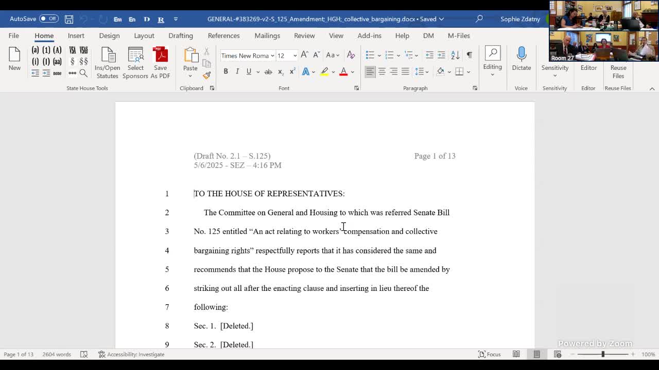Open the M-Files ribbon tab
Screen dimensions: 659x370
(x=458, y=35)
